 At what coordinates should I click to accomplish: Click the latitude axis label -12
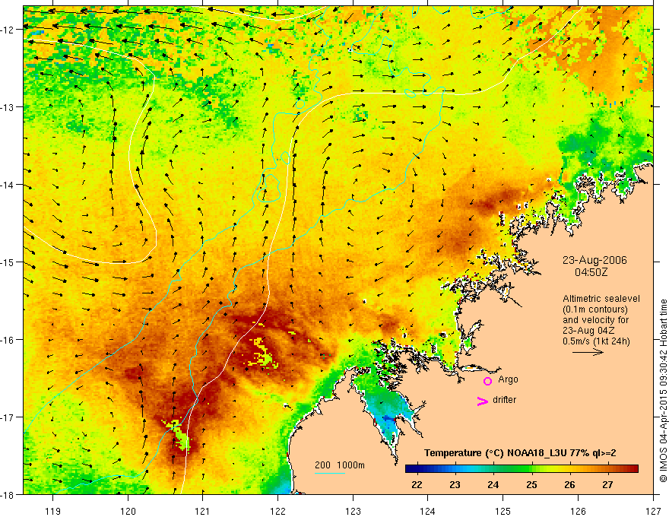pyautogui.click(x=8, y=30)
